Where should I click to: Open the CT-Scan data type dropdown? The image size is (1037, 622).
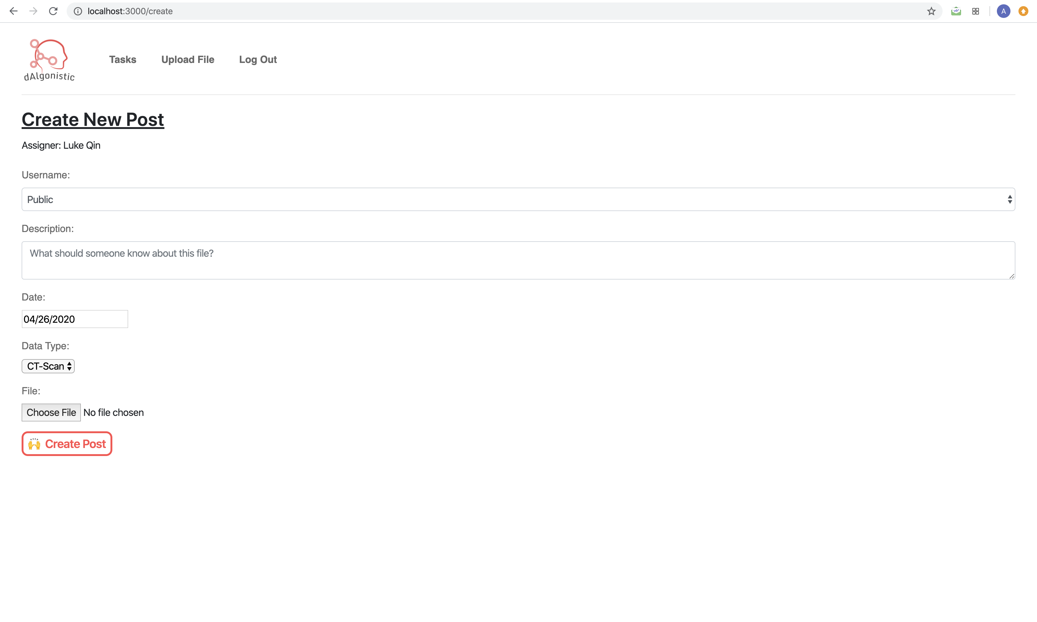click(48, 366)
